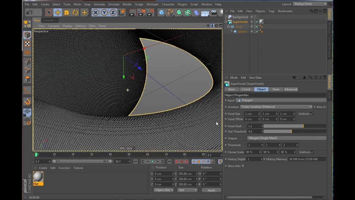The width and height of the screenshot is (355, 200).
Task: Click the History Depth input field
Action: pyautogui.click(x=254, y=159)
